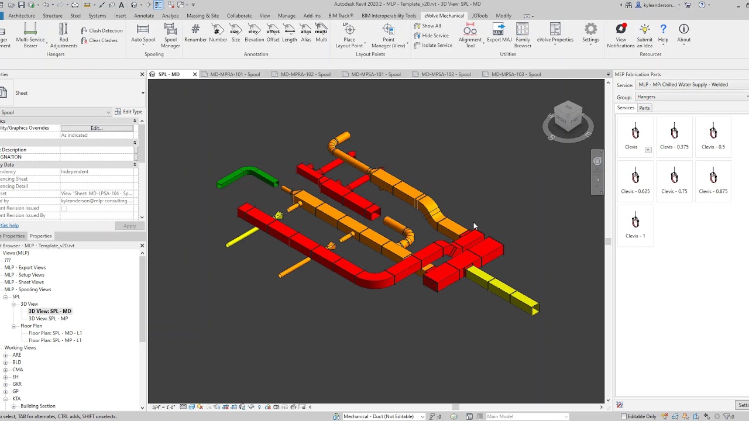
Task: Click Show All services
Action: [427, 26]
